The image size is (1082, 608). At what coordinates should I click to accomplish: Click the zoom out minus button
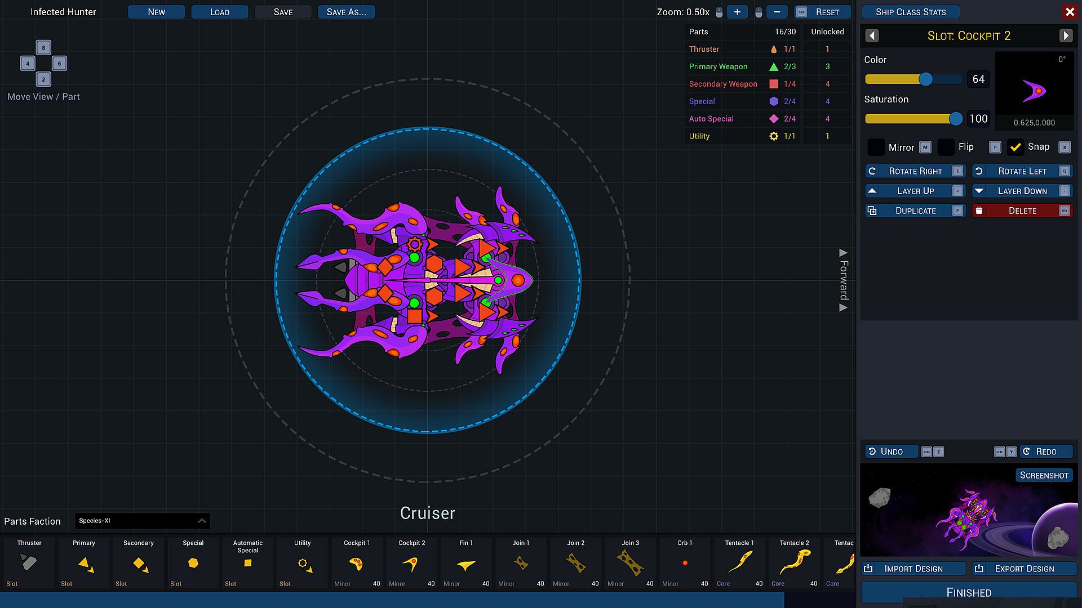tap(777, 12)
